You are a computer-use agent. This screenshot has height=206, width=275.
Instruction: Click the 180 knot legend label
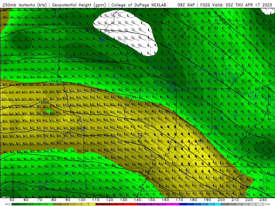193,200
